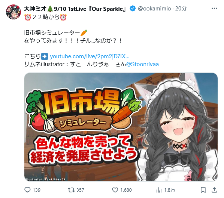The width and height of the screenshot is (224, 198).
Task: Click the 139 replies count
Action: click(37, 190)
